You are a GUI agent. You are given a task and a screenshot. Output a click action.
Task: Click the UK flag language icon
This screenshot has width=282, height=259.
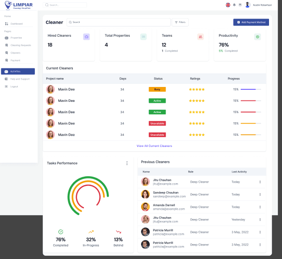click(228, 5)
